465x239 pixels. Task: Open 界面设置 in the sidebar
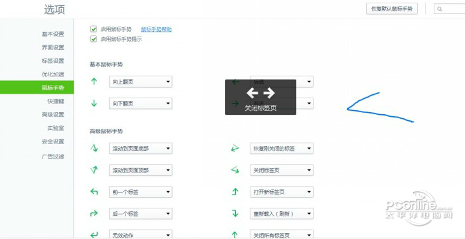52,47
